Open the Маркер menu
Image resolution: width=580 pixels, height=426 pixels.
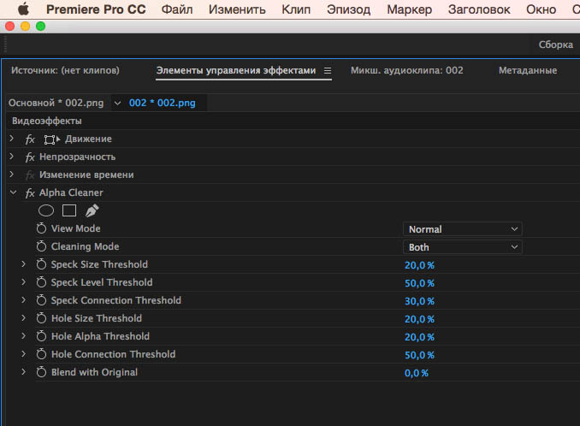410,9
